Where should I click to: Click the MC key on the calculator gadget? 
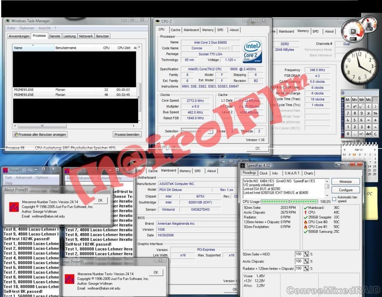[x=368, y=99]
